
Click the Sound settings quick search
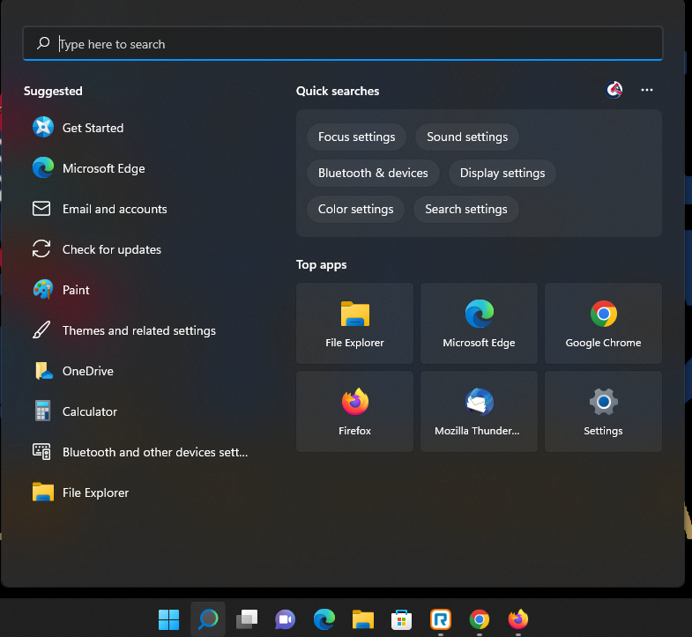point(467,137)
